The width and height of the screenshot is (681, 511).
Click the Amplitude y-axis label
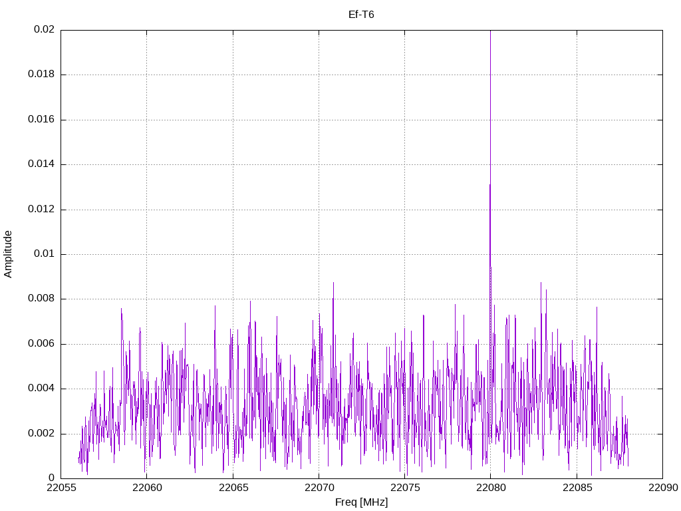(x=8, y=254)
